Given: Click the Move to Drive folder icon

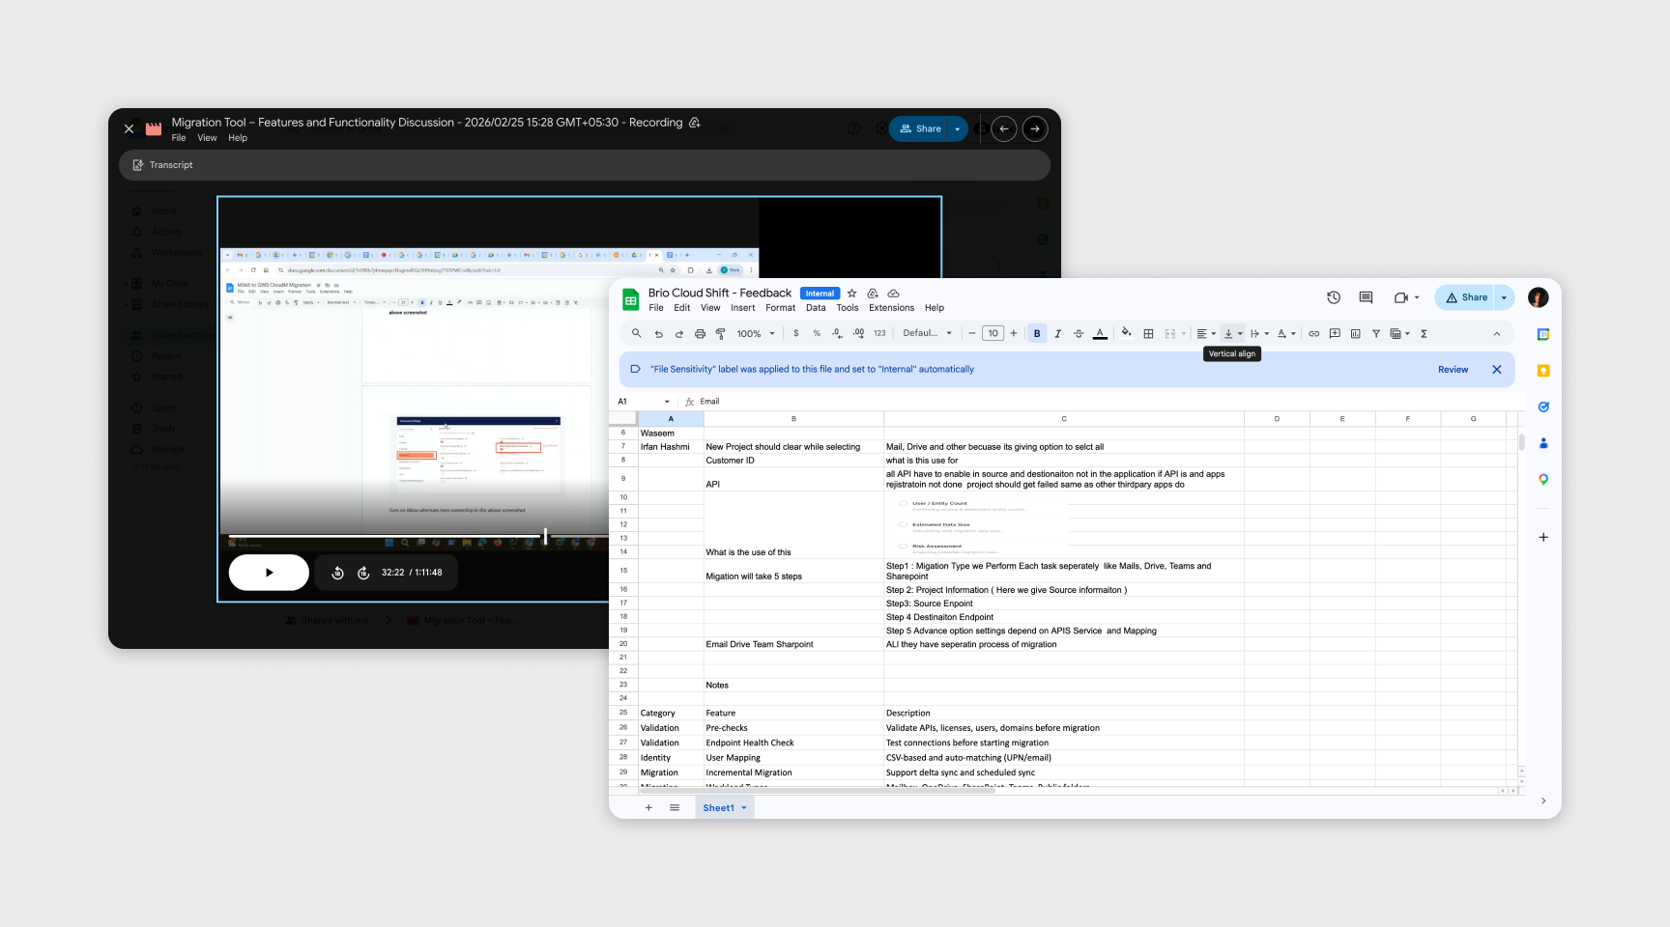Looking at the screenshot, I should 873,294.
